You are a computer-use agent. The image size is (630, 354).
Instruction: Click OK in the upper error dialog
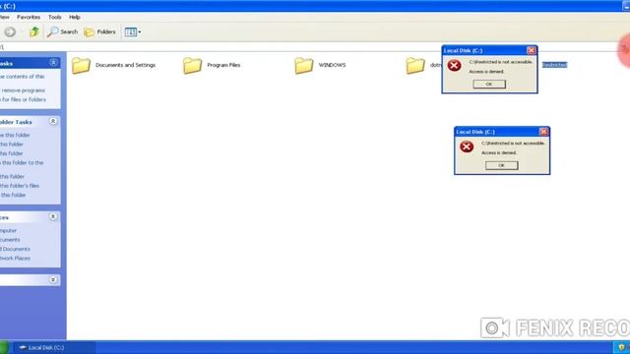(x=489, y=84)
